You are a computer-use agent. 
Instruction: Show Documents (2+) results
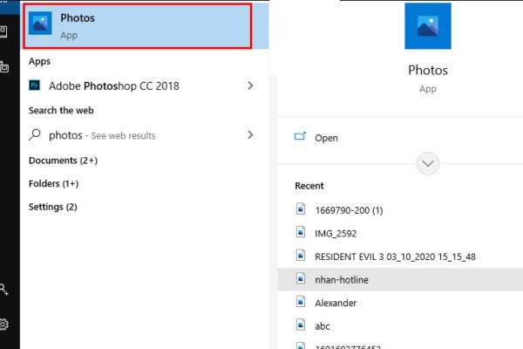coord(63,161)
